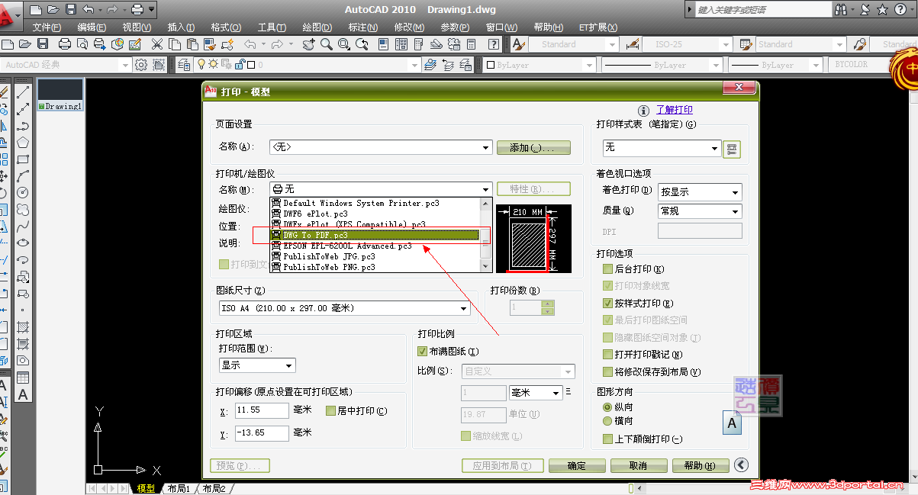
Task: Uncheck the 布满图纸 option
Action: 423,351
